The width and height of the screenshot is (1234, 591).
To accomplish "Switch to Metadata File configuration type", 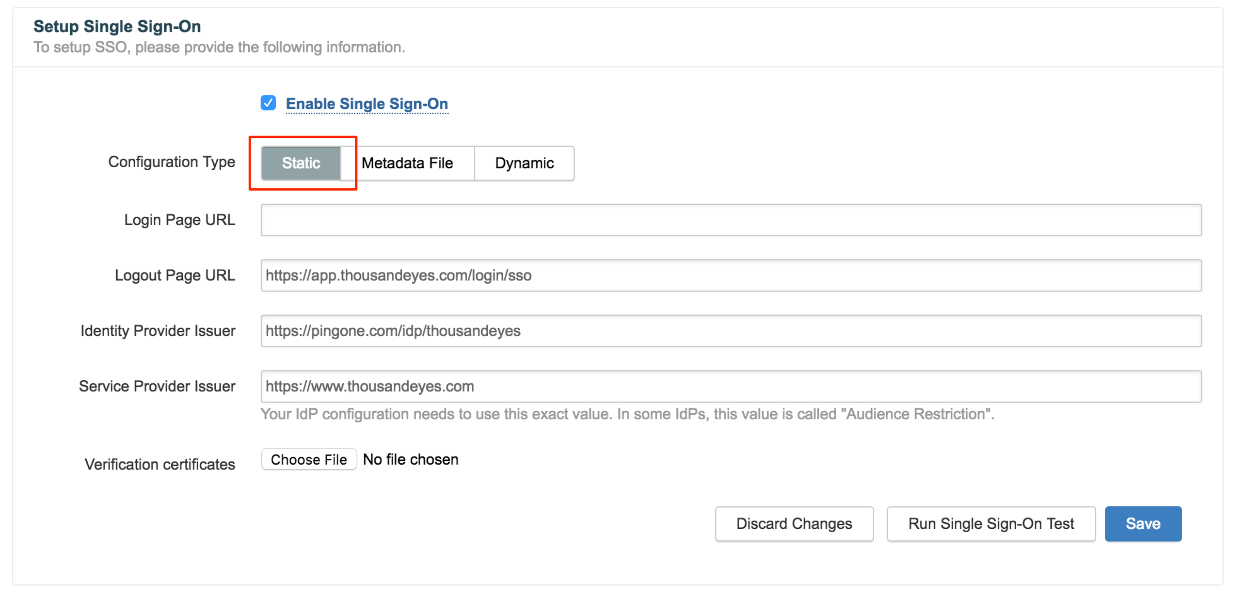I will [x=407, y=163].
